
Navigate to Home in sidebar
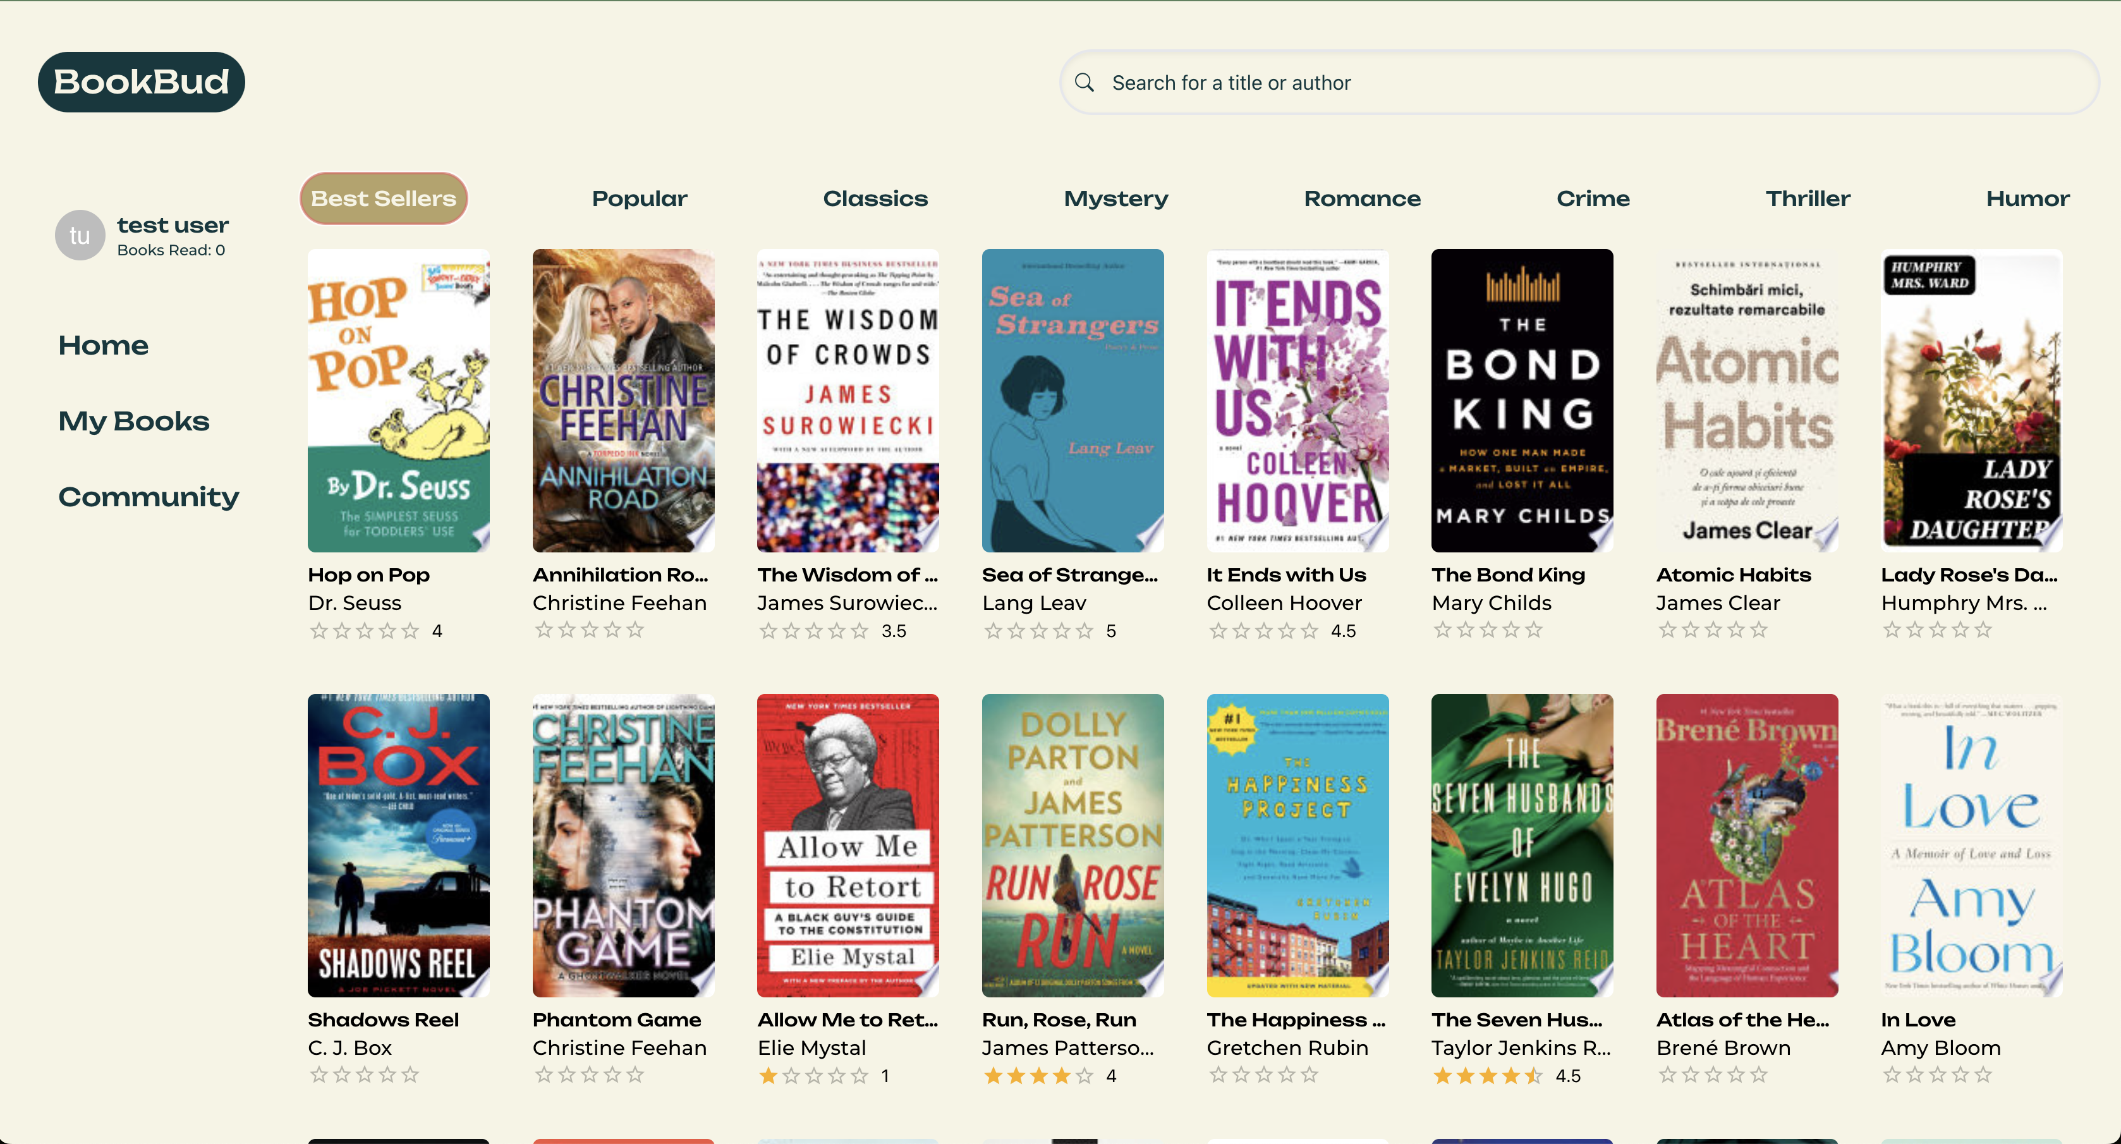[104, 345]
